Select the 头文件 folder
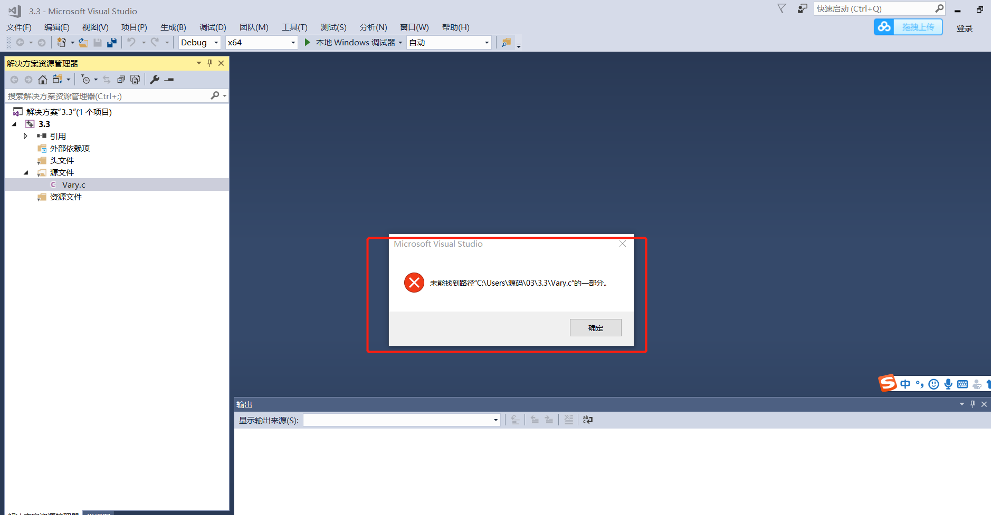The image size is (991, 515). click(x=62, y=160)
